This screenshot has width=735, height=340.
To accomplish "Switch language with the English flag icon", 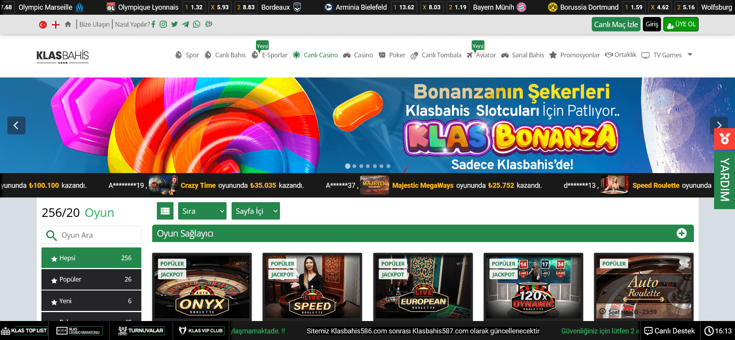I will tap(56, 24).
